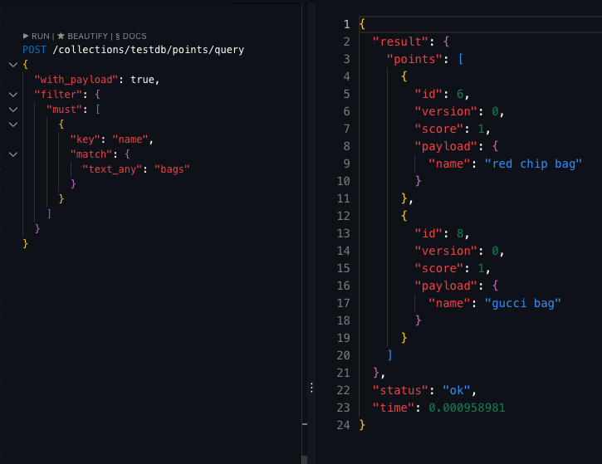Image resolution: width=602 pixels, height=464 pixels.
Task: Collapse the "filter" object in the request
Action: click(12, 95)
